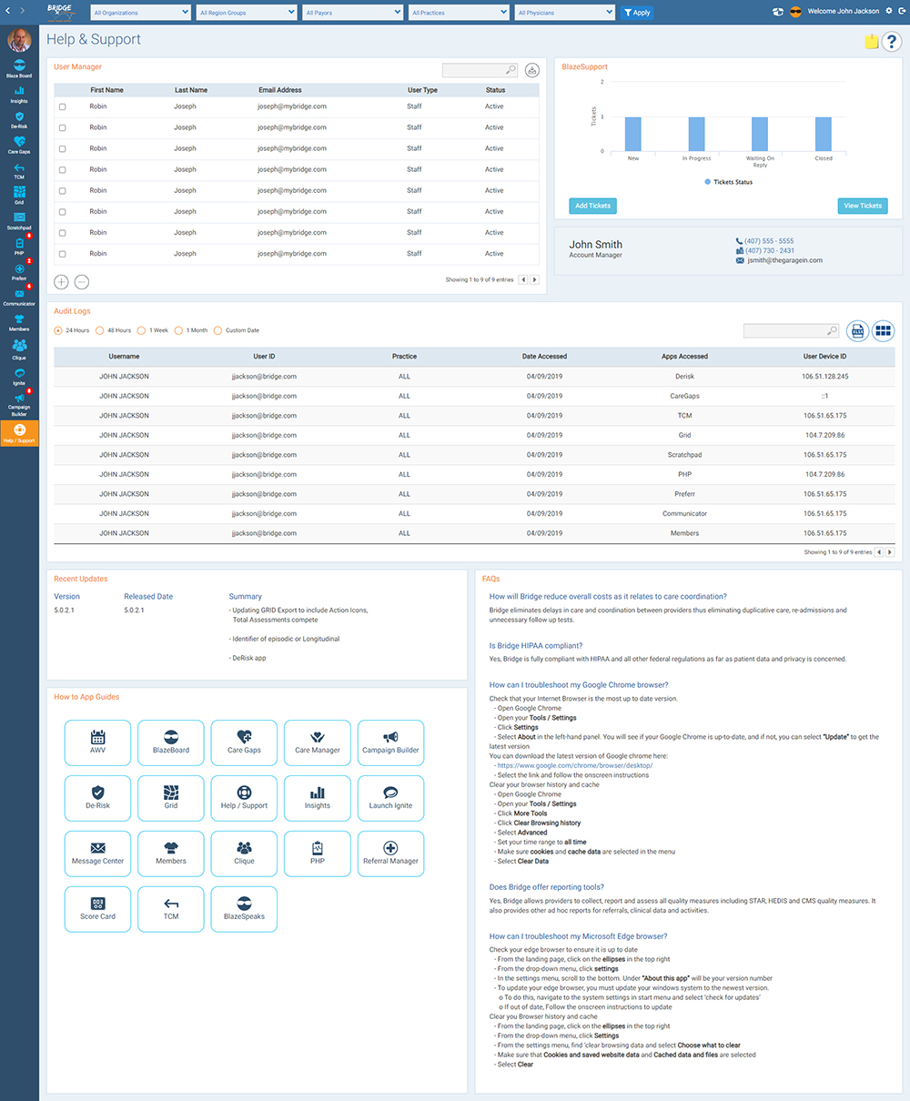The height and width of the screenshot is (1101, 910).
Task: Click the Add Tickets button
Action: tap(592, 206)
